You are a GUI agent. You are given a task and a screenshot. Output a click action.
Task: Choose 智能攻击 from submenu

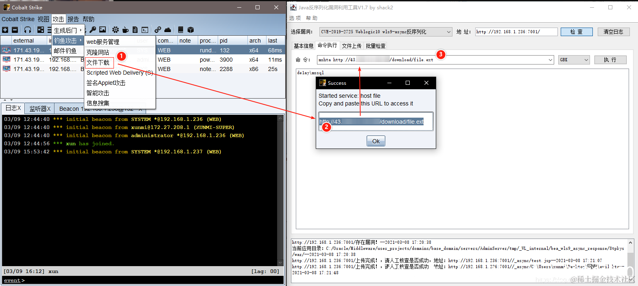(x=120, y=93)
